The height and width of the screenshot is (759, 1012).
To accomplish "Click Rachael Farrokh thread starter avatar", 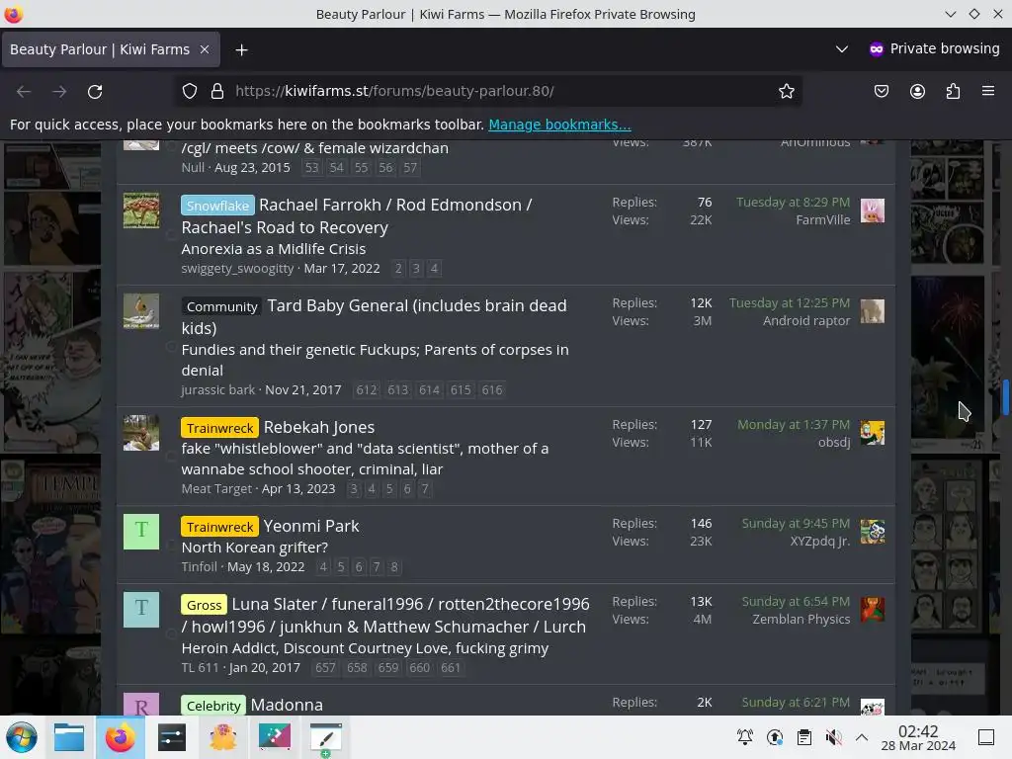I will (141, 211).
